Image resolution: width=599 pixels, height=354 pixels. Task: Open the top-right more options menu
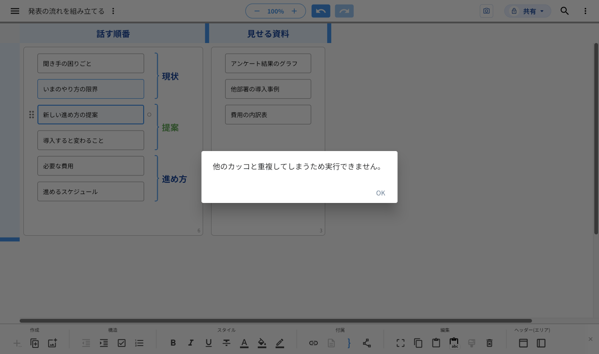point(585,11)
